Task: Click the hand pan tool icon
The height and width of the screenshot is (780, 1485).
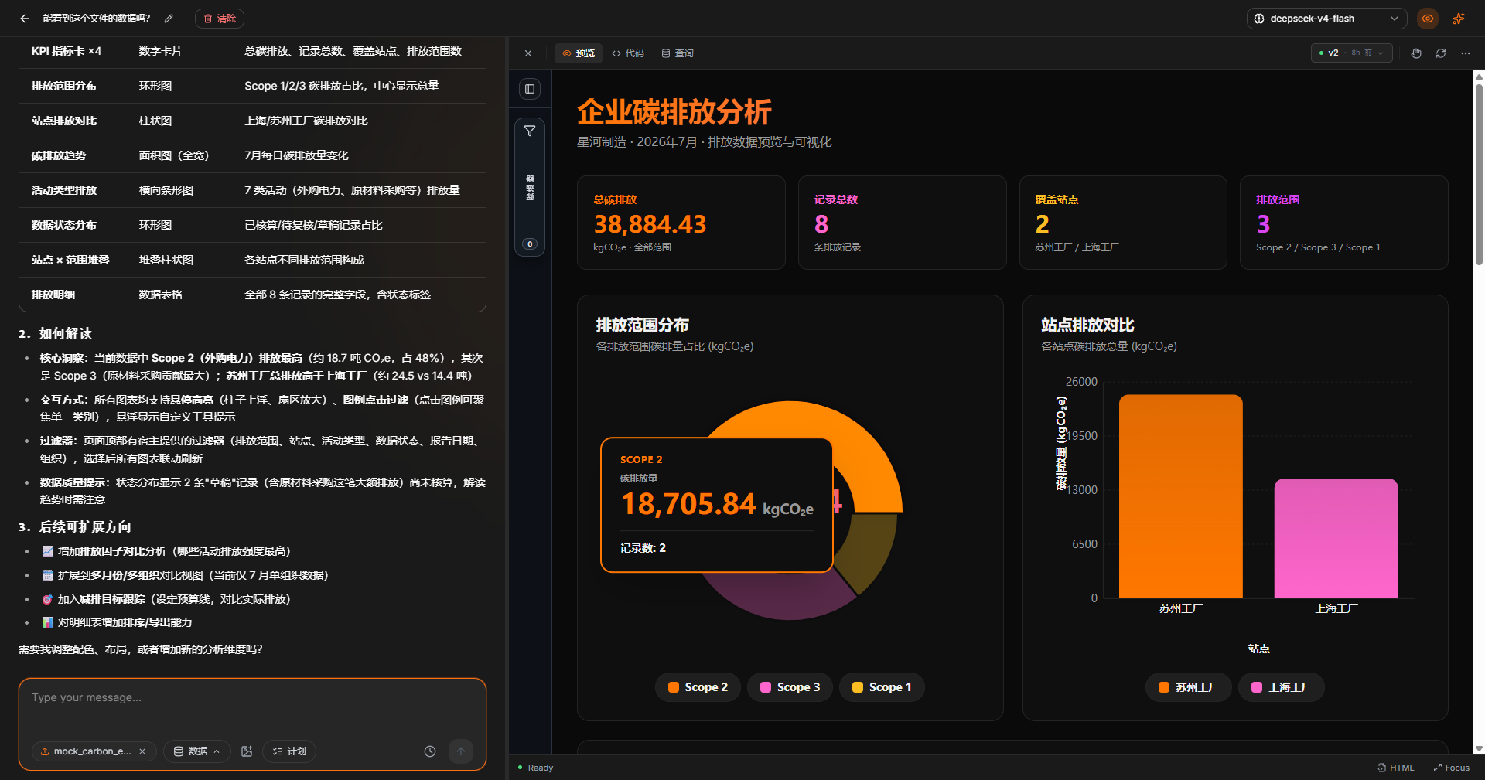Action: coord(1416,53)
